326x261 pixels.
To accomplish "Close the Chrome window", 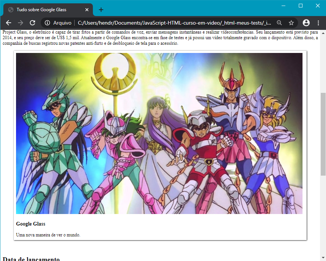I will pos(318,6).
